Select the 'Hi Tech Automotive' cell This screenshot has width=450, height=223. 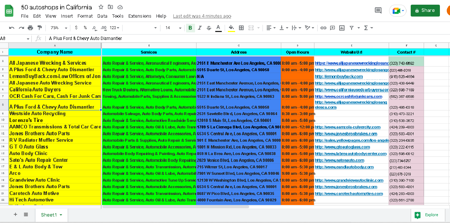pos(55,200)
